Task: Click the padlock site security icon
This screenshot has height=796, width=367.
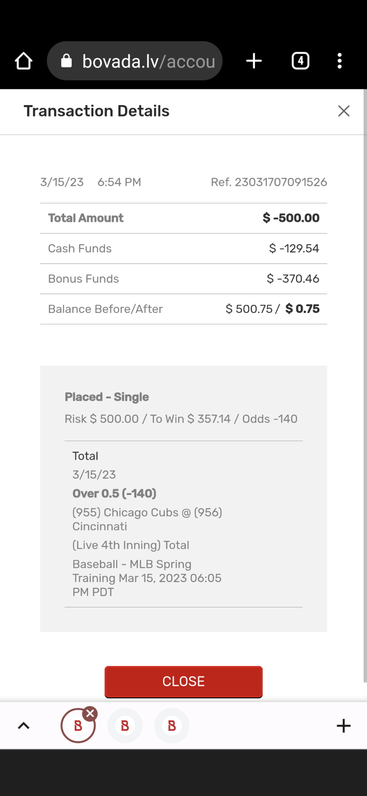Action: tap(66, 61)
